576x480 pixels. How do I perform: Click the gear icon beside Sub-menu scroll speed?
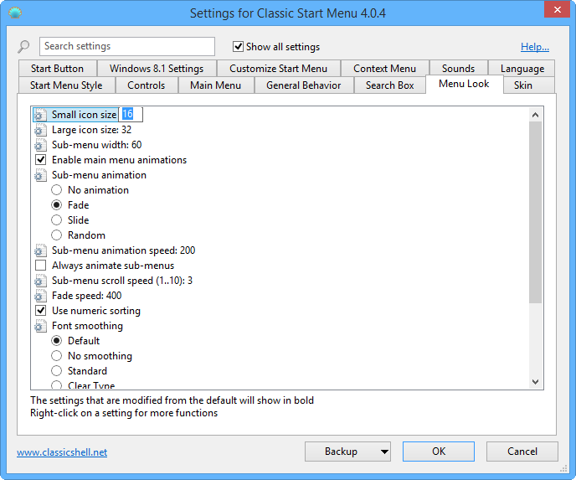click(40, 281)
